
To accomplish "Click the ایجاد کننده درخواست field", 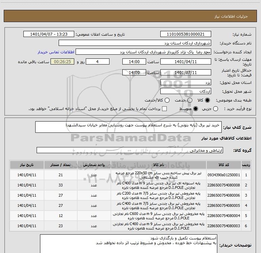I will coord(143,52).
